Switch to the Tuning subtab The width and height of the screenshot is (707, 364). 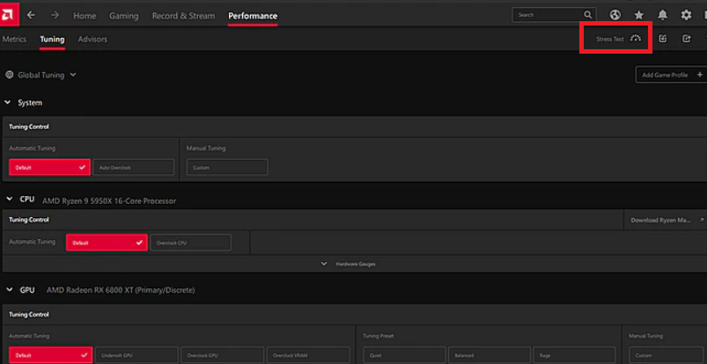pyautogui.click(x=52, y=40)
